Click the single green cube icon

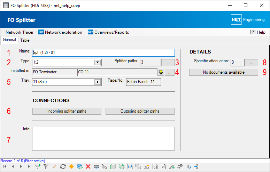click(113, 166)
